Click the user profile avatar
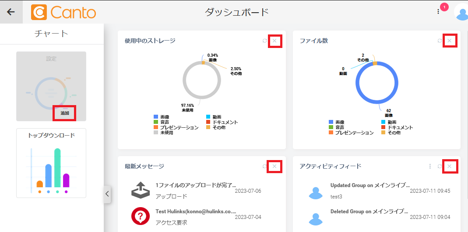The height and width of the screenshot is (232, 468). pyautogui.click(x=462, y=13)
